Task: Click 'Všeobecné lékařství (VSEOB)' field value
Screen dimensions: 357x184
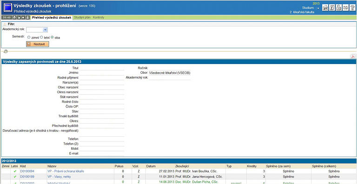Action: click(x=170, y=73)
